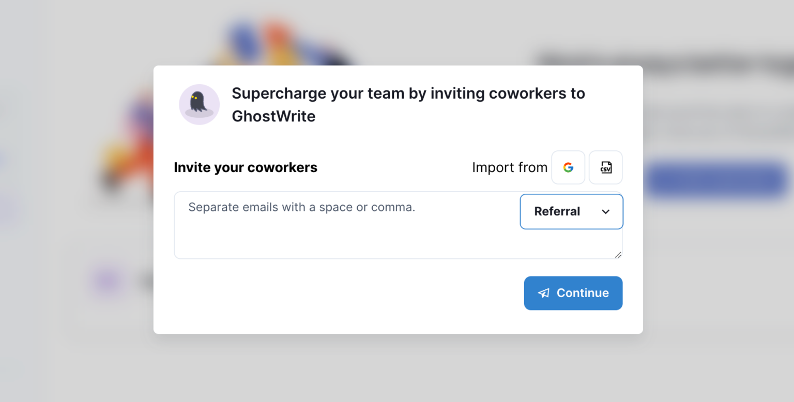The image size is (794, 402).
Task: Click the "Invite your coworkers" heading
Action: coord(246,167)
